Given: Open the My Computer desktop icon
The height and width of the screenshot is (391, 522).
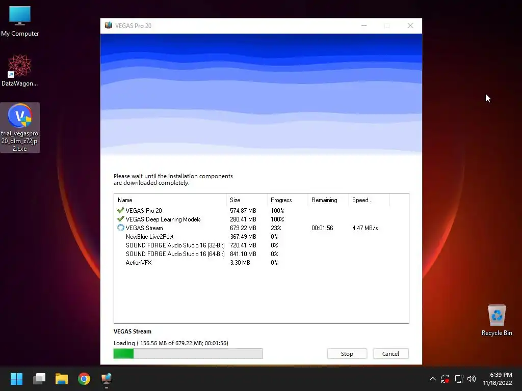Looking at the screenshot, I should coord(20,21).
